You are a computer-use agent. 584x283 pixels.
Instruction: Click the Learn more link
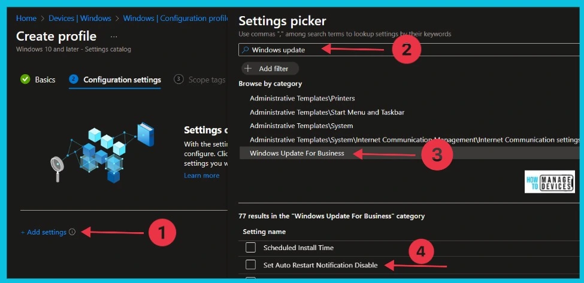pyautogui.click(x=201, y=175)
